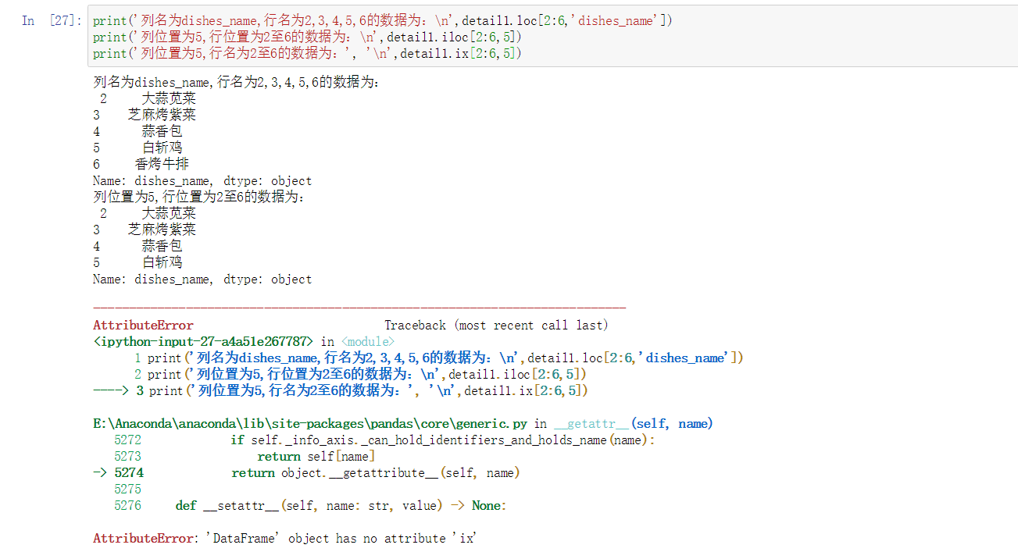Click the red AttributeError title above the traceback
Screen dimensions: 1018x559
point(143,325)
